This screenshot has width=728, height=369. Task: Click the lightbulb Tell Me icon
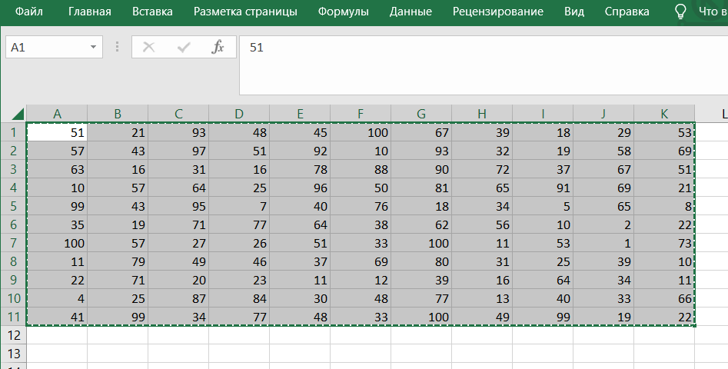click(680, 12)
